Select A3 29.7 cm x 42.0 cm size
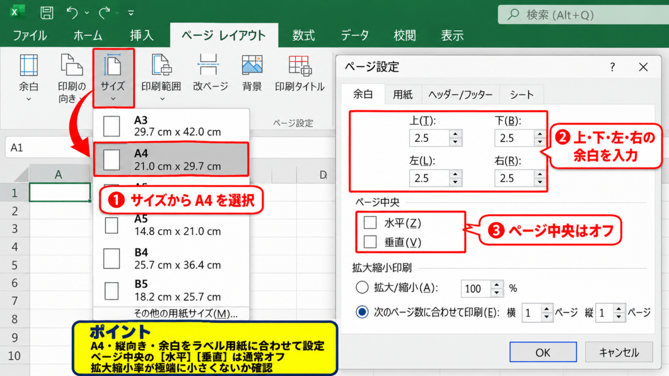669x376 pixels. 171,126
